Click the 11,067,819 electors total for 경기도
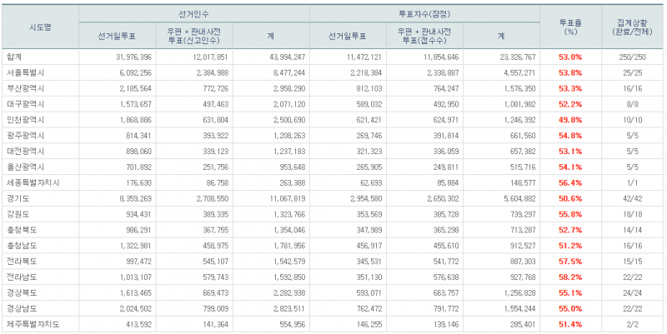Image resolution: width=667 pixels, height=334 pixels. tap(287, 198)
